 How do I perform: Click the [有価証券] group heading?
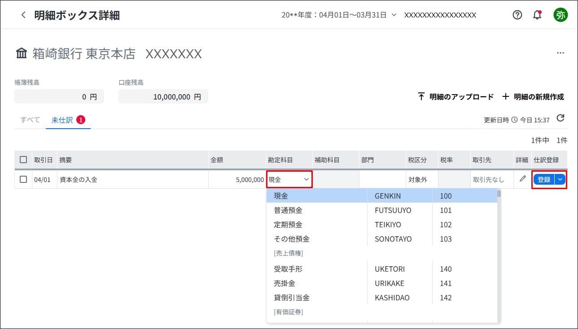[288, 312]
